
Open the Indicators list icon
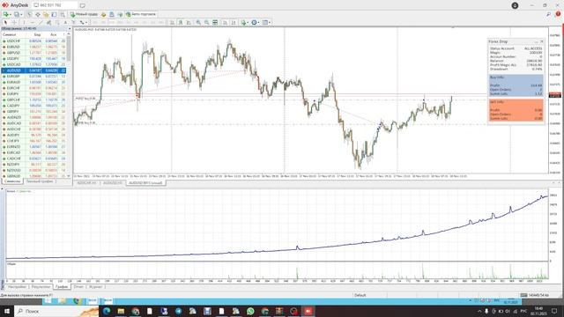tap(243, 22)
